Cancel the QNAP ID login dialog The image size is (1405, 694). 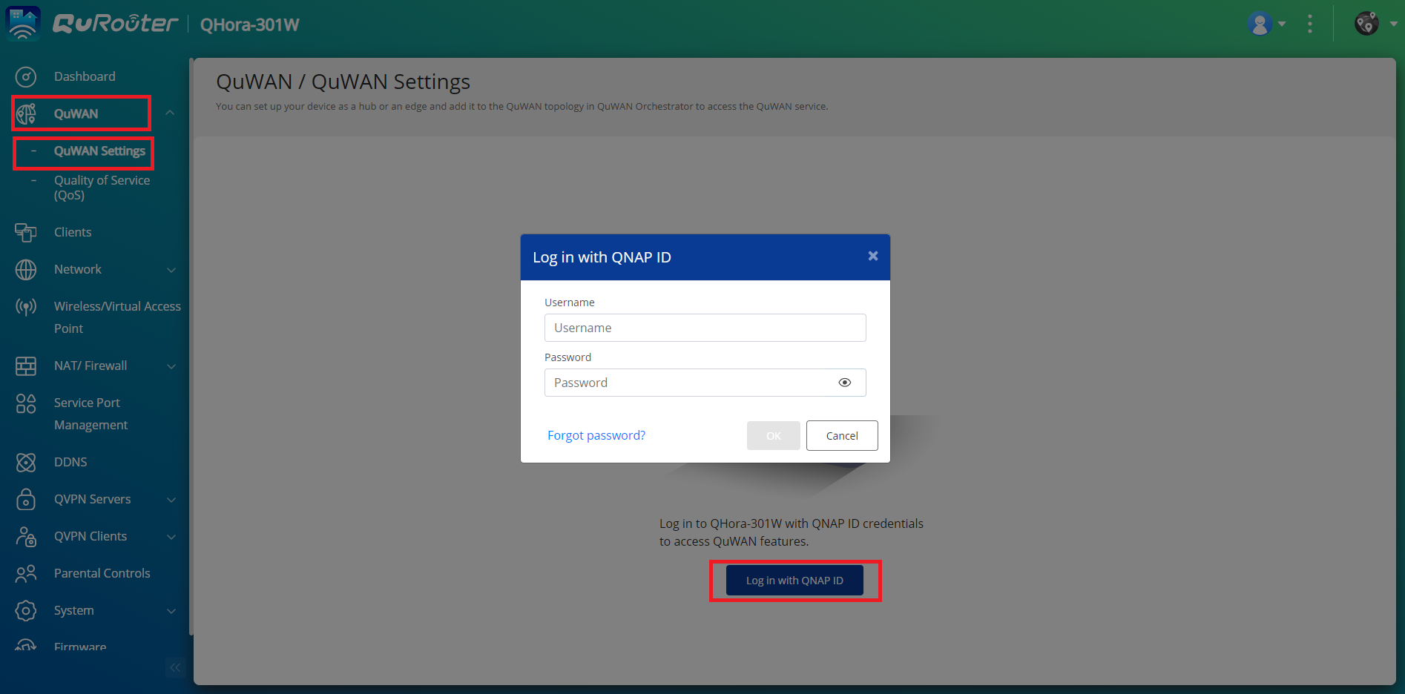point(842,435)
